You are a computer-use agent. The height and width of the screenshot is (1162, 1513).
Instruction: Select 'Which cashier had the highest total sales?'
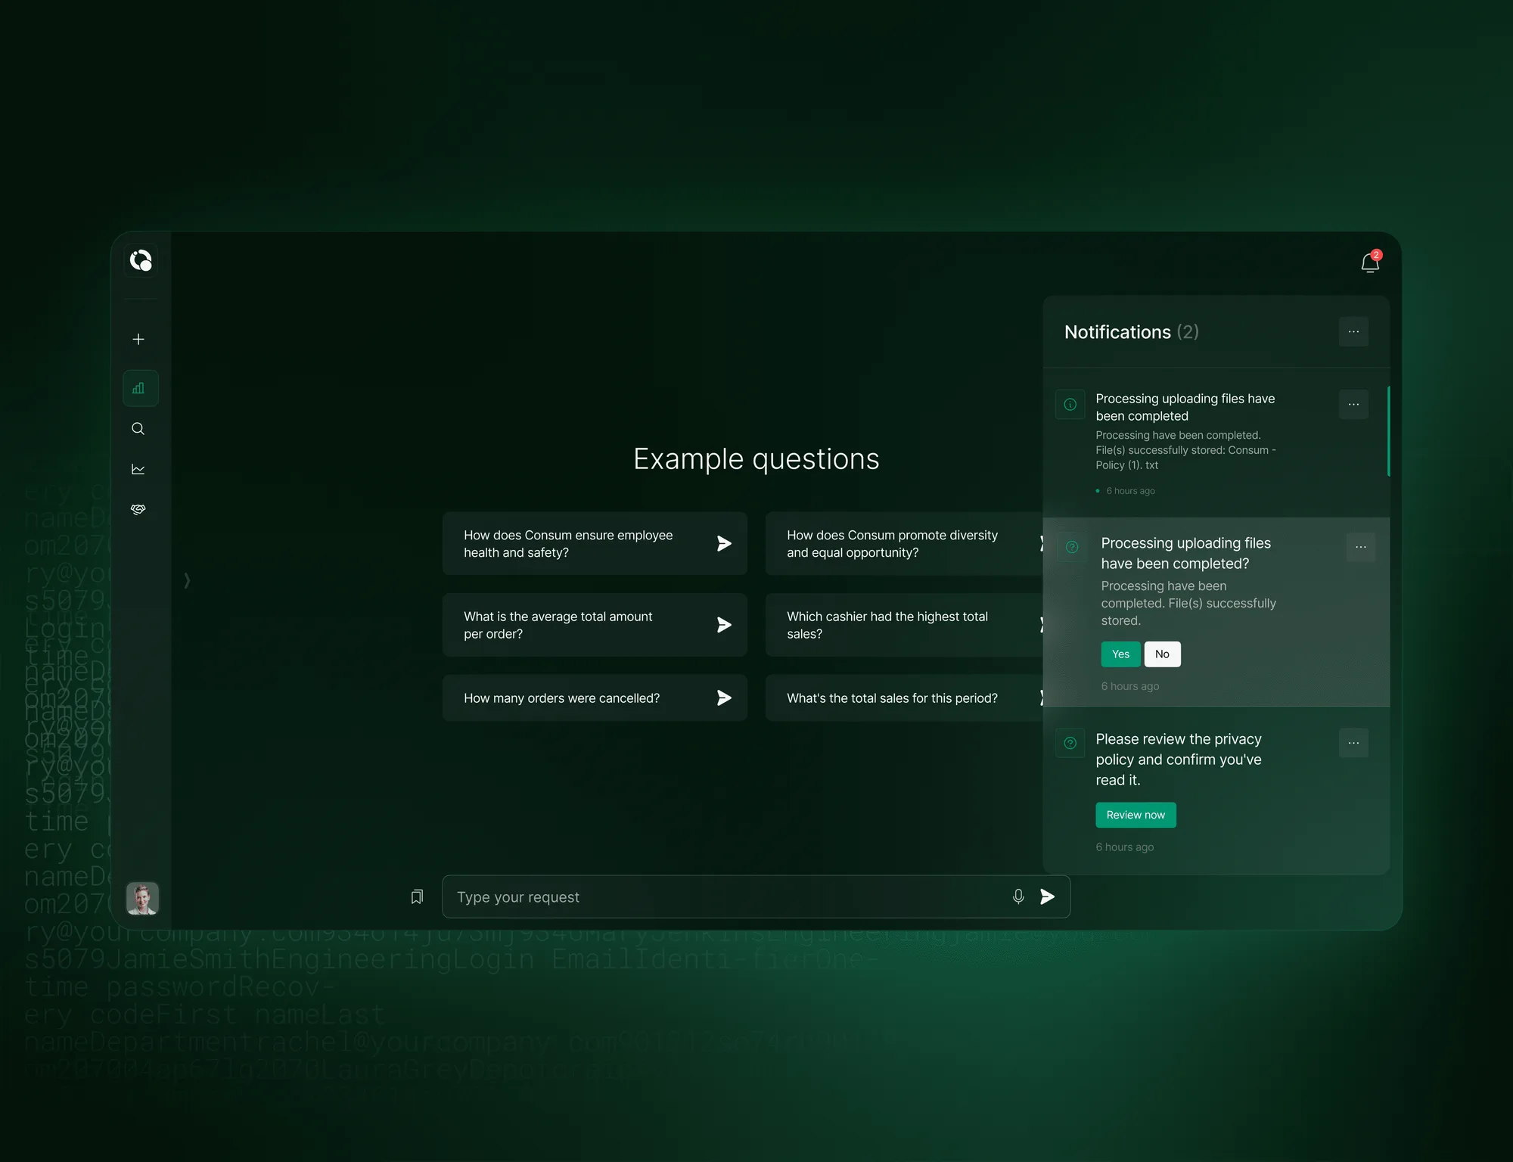[904, 625]
